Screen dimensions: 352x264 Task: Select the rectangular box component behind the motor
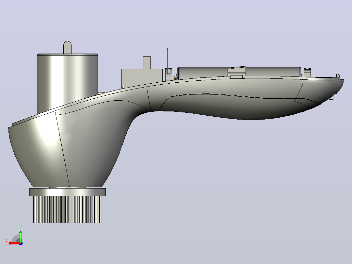pyautogui.click(x=142, y=78)
